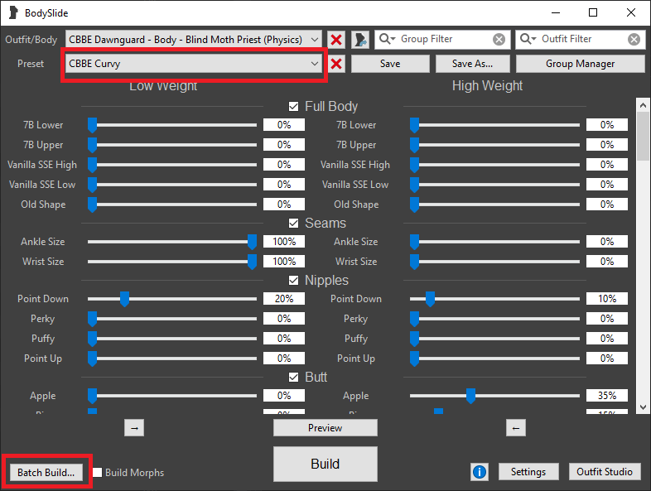Click the Full Body category label
This screenshot has height=491, width=651.
(331, 107)
